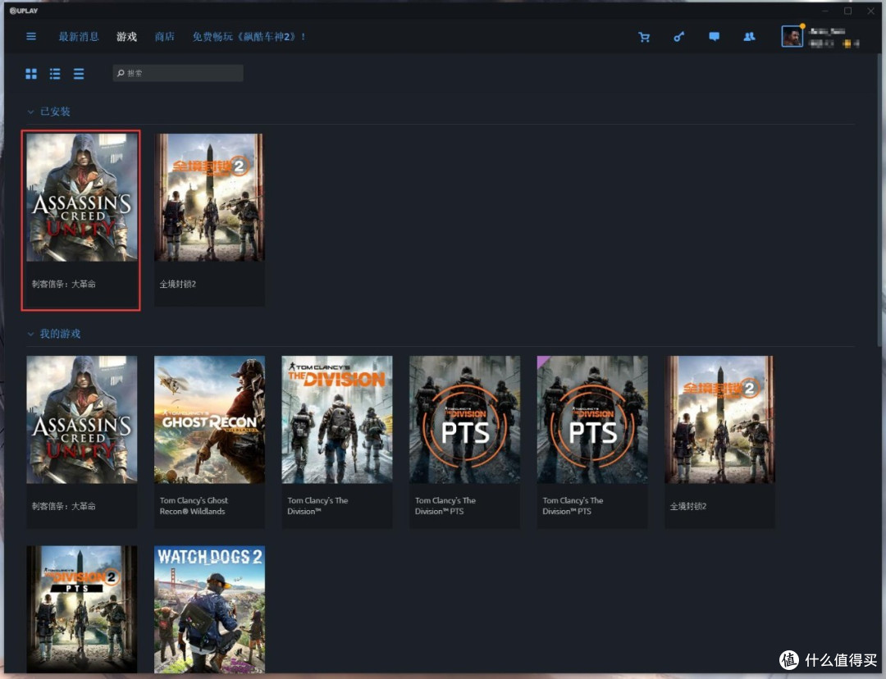Image resolution: width=886 pixels, height=679 pixels.
Task: Open first The Division PTS cover
Action: click(464, 419)
